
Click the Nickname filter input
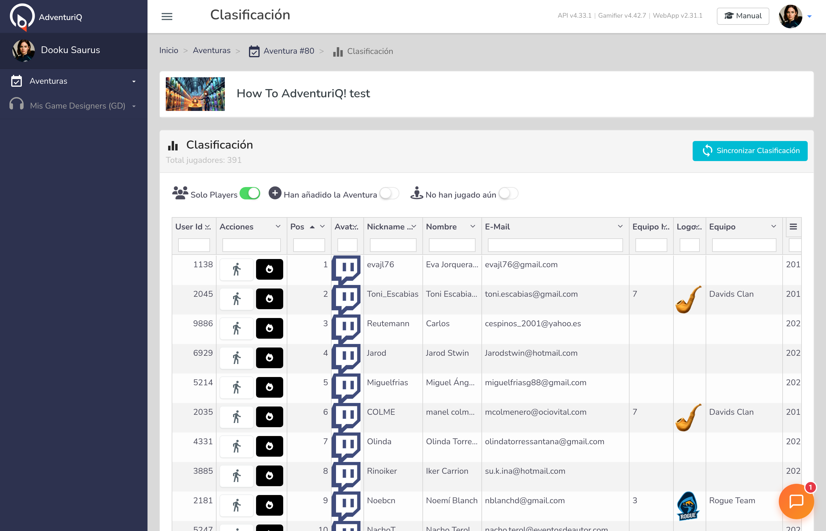pos(393,245)
